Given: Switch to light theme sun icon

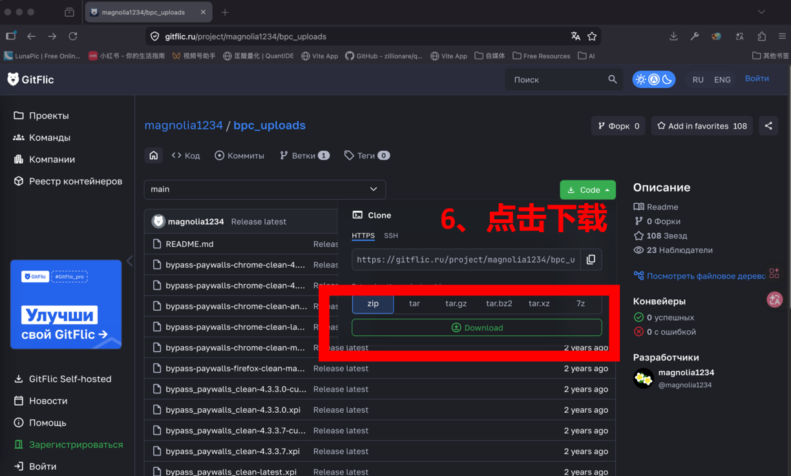Looking at the screenshot, I should (640, 79).
